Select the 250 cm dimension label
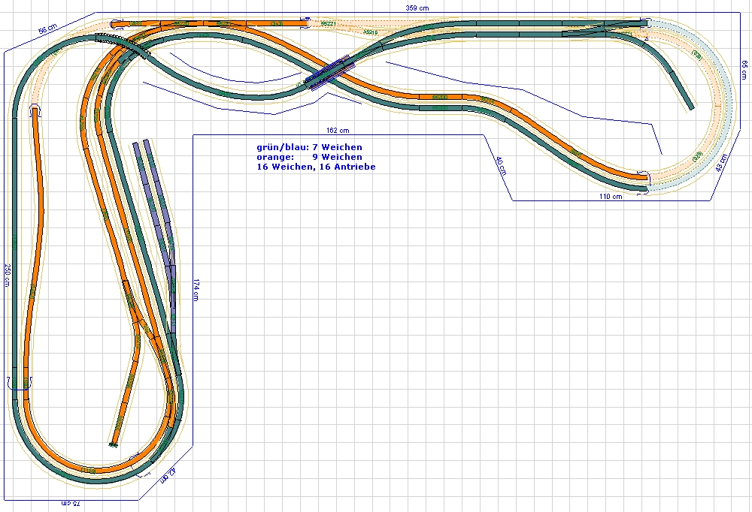 pos(8,276)
